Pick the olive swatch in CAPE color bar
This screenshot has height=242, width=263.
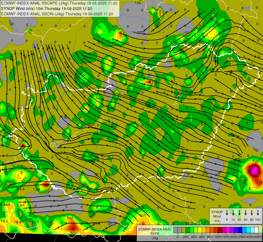184,230
